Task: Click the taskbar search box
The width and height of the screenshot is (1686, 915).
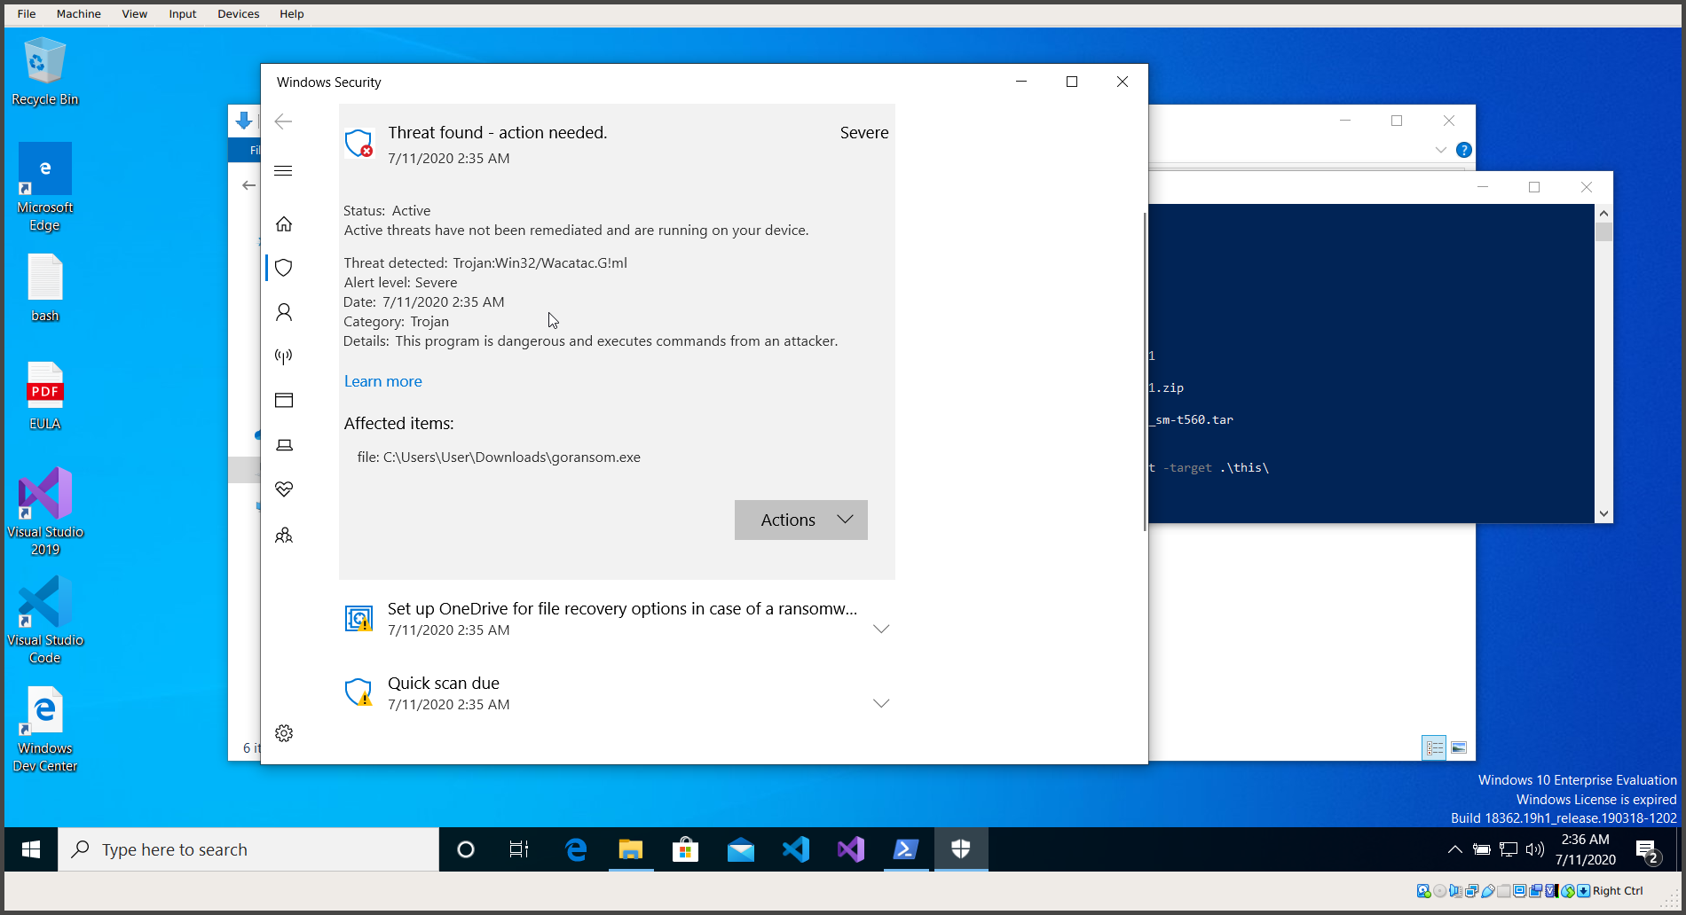Action: 248,849
